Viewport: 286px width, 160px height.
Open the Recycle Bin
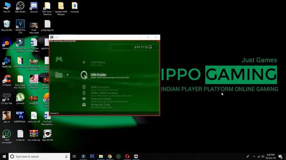tap(7, 26)
